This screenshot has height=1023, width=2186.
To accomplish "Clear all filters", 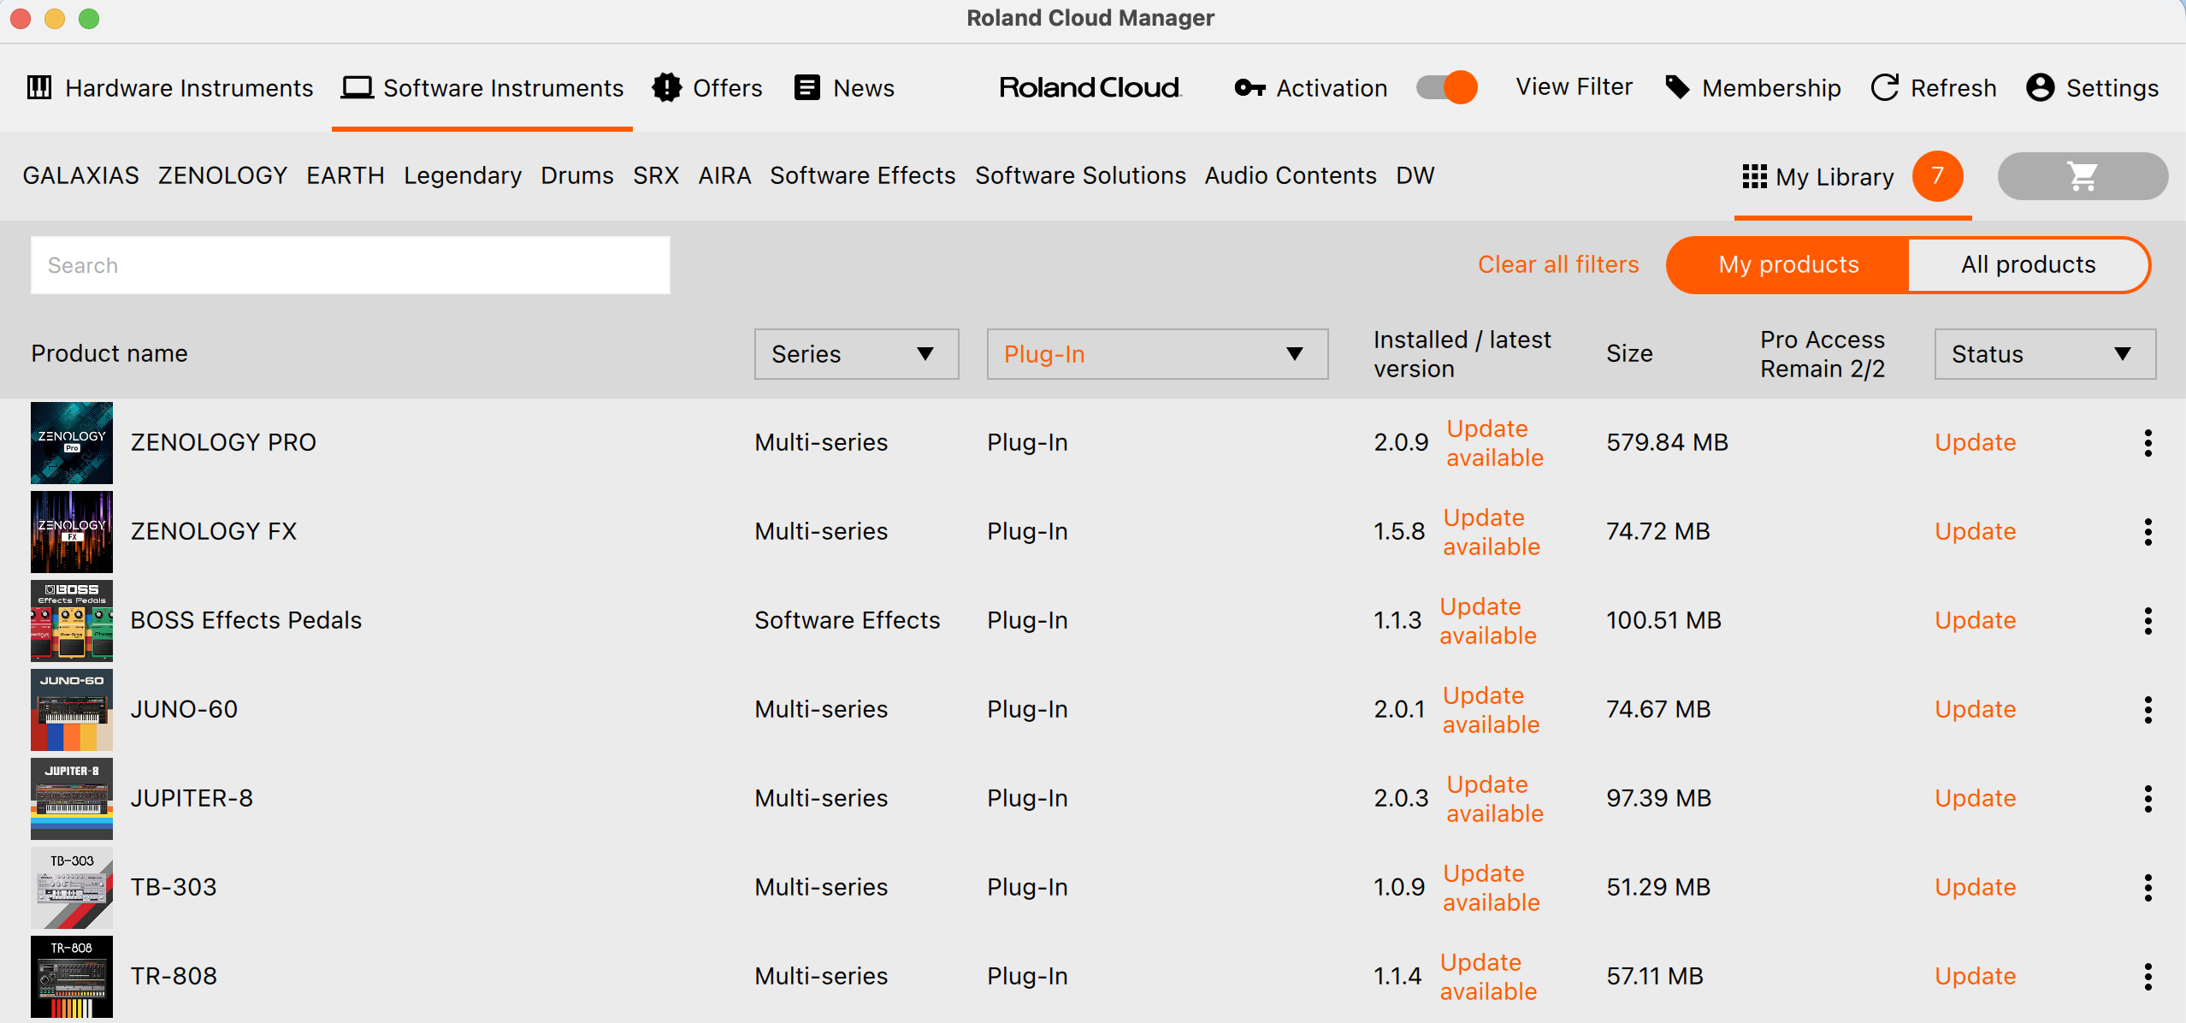I will click(x=1558, y=265).
